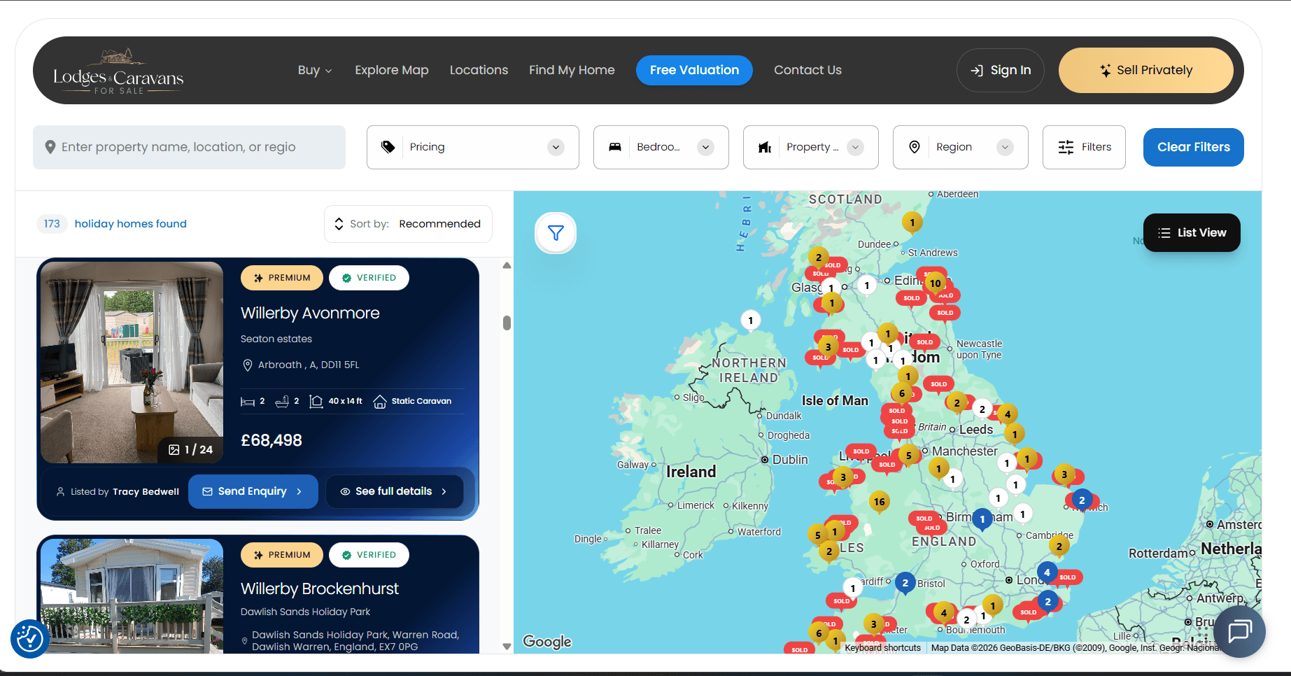Click the yellow 1 marker near Dundee
The height and width of the screenshot is (676, 1291).
pyautogui.click(x=912, y=223)
